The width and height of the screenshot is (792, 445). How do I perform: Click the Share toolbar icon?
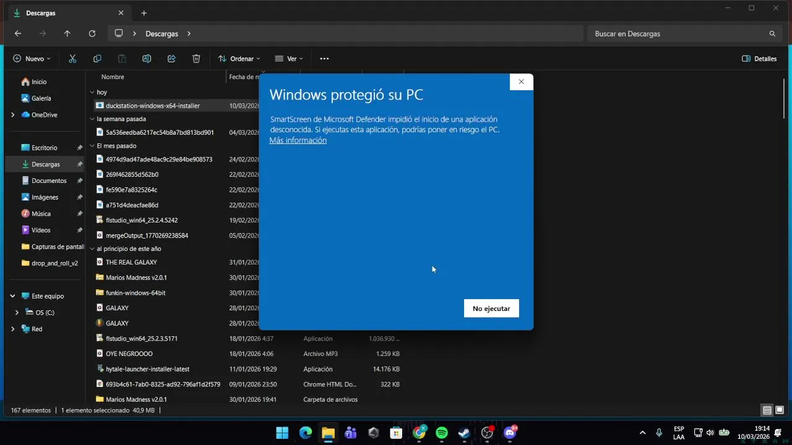[171, 59]
